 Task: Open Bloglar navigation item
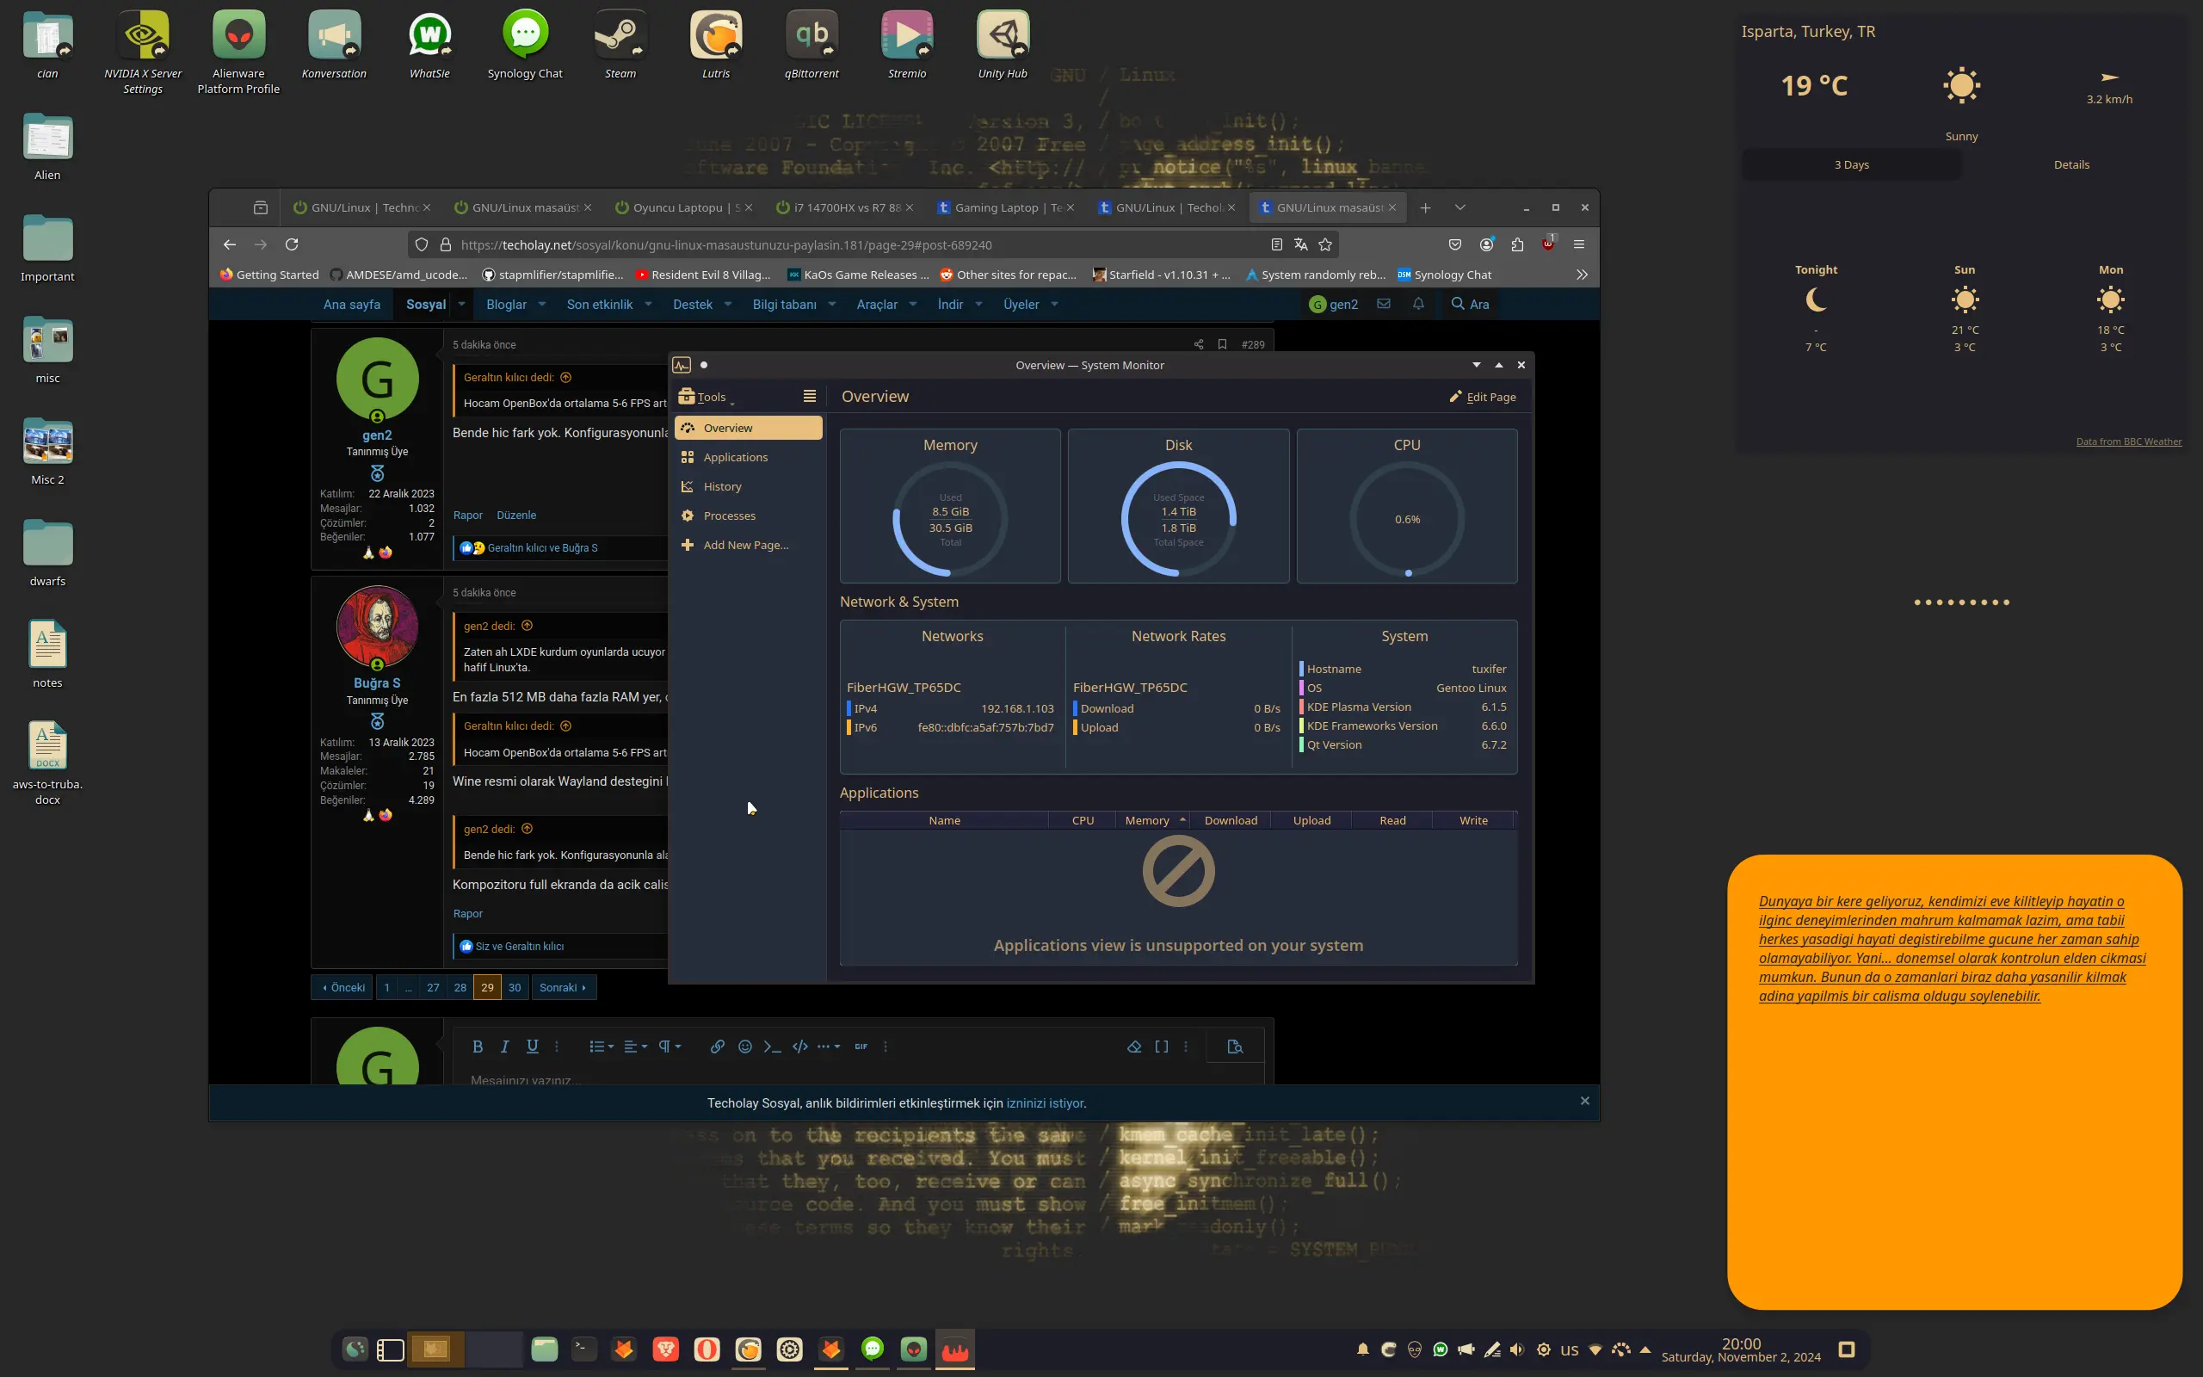[506, 304]
